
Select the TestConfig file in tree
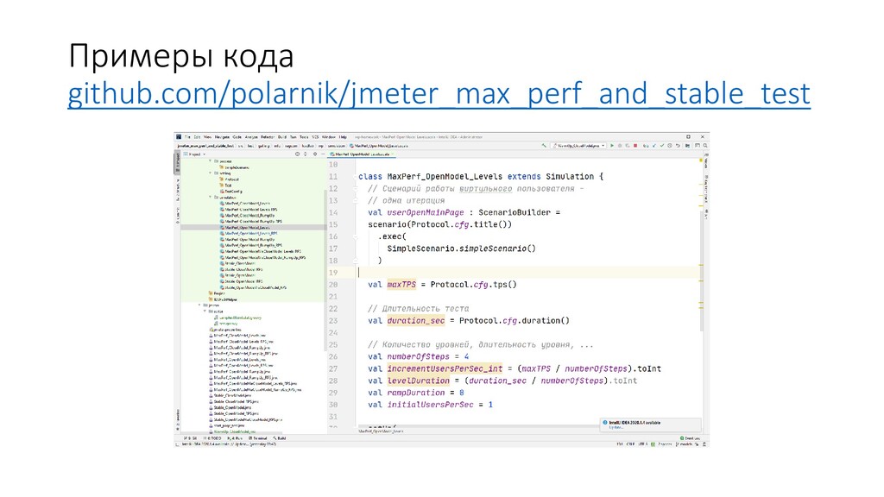click(x=231, y=191)
